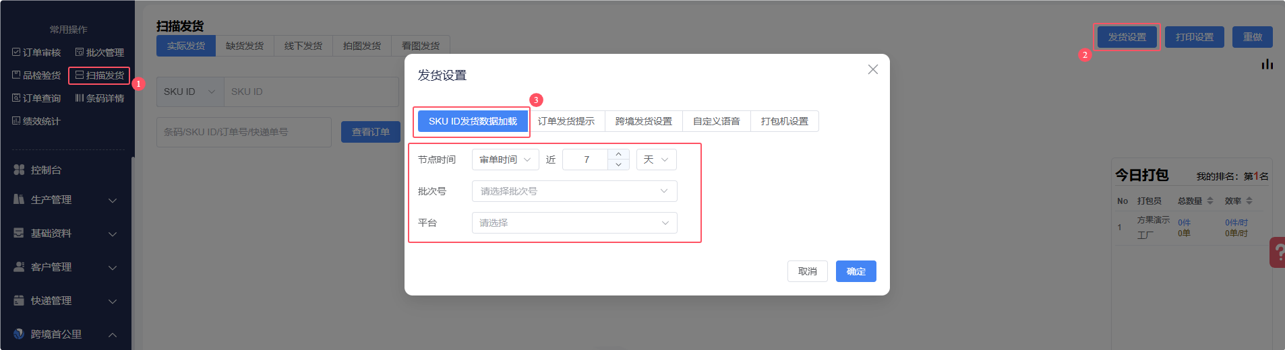Expand the 快递管理 menu
1285x350 pixels.
(x=65, y=301)
